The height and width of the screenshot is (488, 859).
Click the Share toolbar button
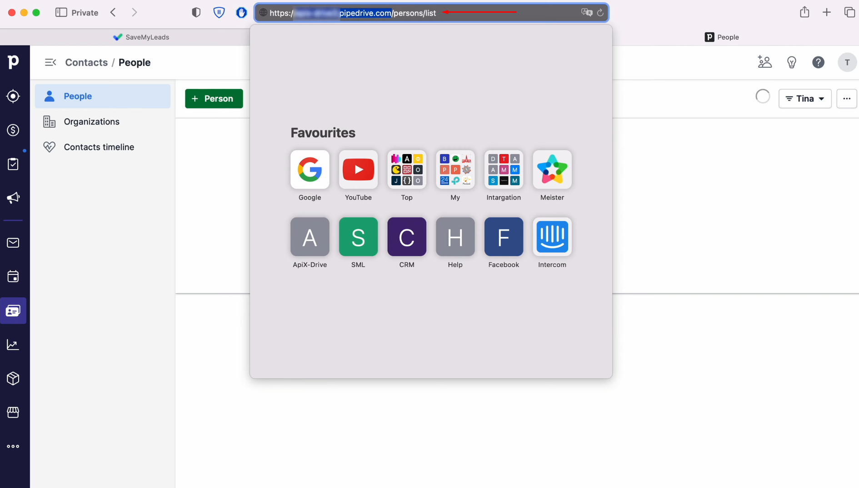tap(805, 12)
